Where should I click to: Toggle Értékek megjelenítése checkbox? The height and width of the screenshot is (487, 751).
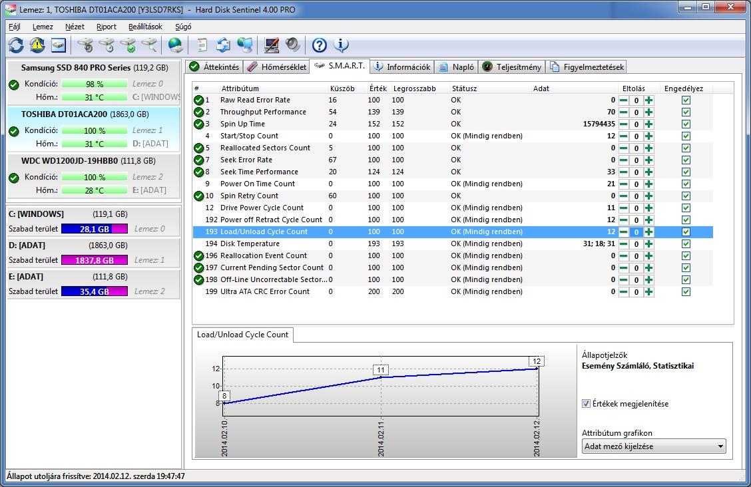click(586, 403)
